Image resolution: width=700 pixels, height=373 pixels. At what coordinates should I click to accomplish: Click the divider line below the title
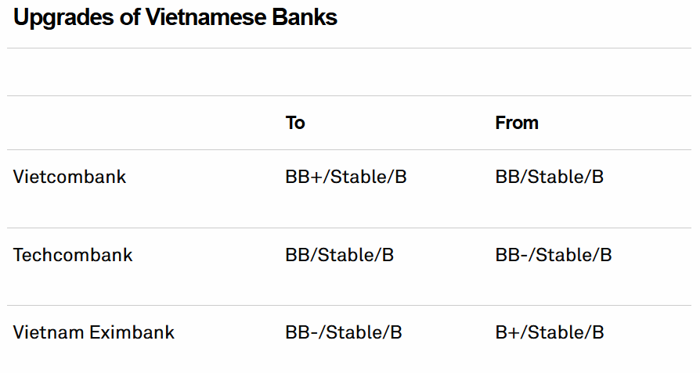(349, 48)
